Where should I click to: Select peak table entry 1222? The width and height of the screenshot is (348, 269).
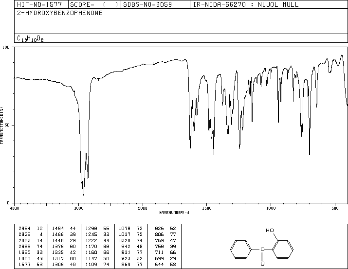pyautogui.click(x=91, y=240)
